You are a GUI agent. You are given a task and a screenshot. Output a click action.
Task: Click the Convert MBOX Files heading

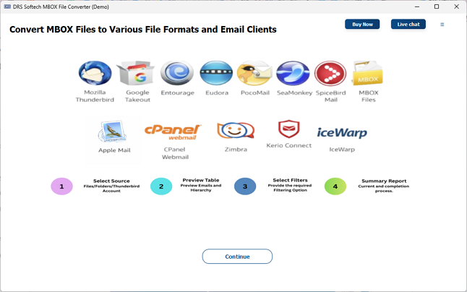click(x=143, y=30)
